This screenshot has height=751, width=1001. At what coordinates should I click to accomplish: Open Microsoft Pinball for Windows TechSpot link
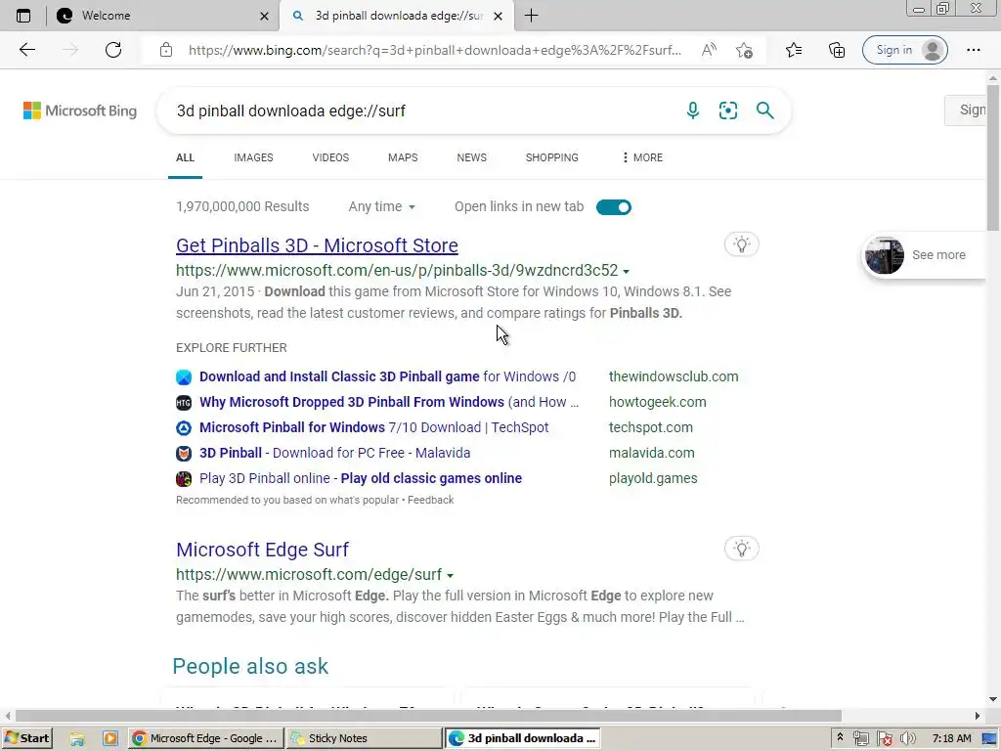374,428
